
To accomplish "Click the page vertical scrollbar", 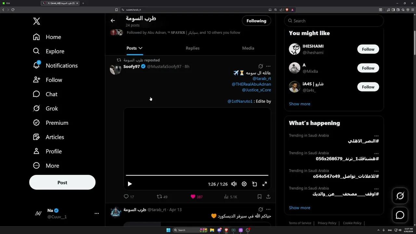I will pyautogui.click(x=415, y=42).
